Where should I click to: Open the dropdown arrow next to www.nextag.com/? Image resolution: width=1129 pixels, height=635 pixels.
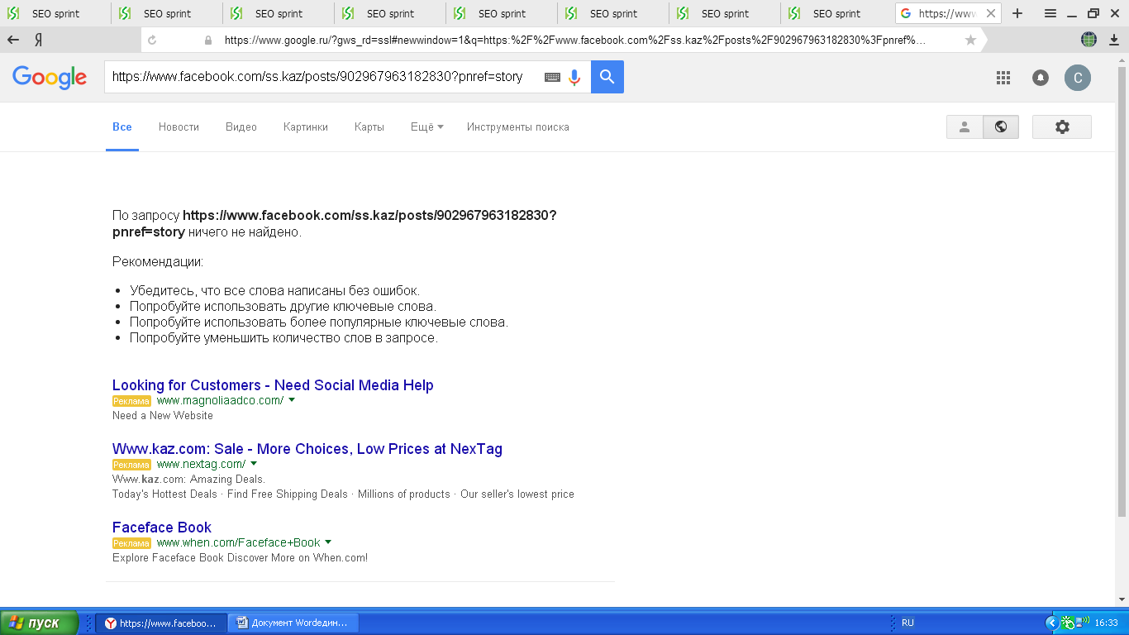click(x=254, y=464)
